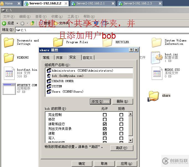Viewport: 189px width, 167px height.
Task: Click permissions list scroll up arrow
Action: (x=131, y=114)
